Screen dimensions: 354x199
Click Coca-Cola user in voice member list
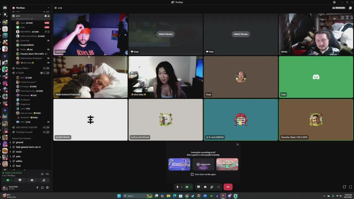tap(33, 41)
